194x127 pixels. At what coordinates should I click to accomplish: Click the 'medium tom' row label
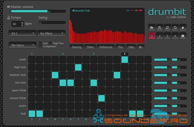17,75
